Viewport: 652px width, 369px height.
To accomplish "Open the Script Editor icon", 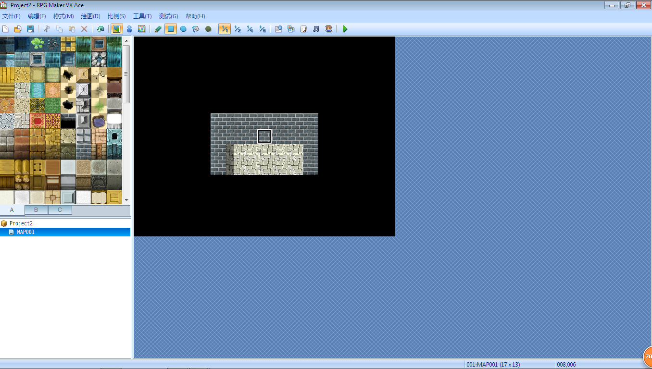I will tap(303, 29).
